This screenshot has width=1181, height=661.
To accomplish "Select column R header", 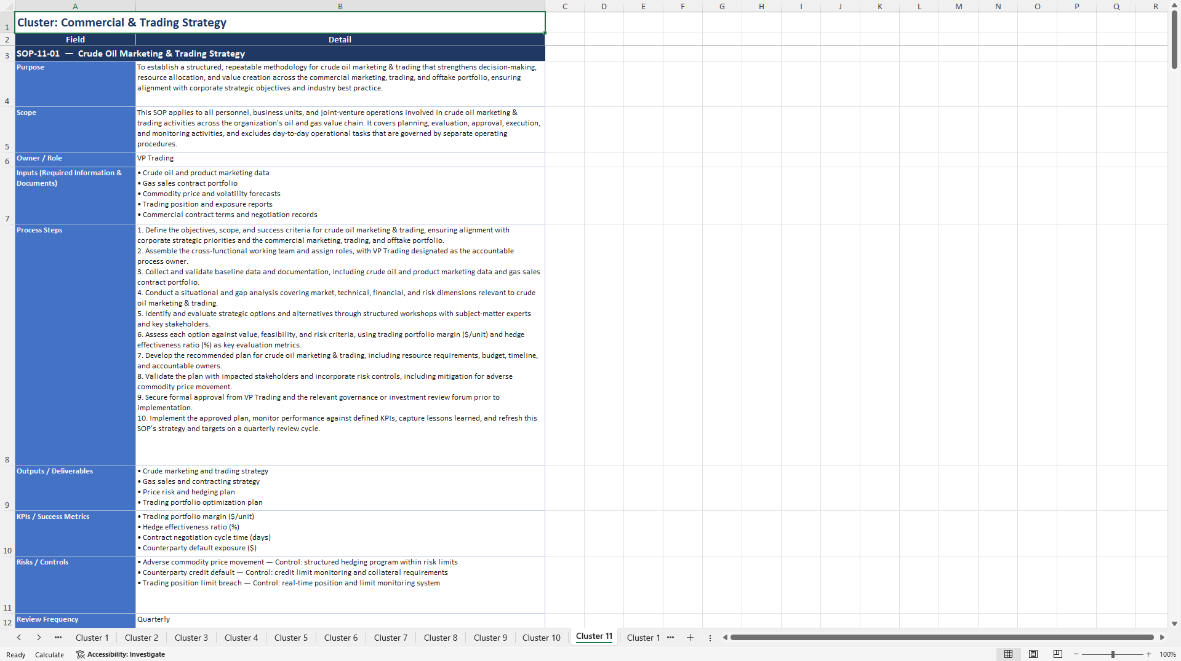I will pos(1155,6).
